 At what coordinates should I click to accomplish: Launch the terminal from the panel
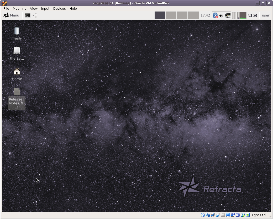tap(28, 15)
